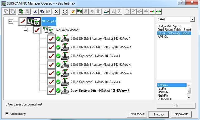Uncheck the 2 Osé Kapsování Nástroj 84 operation
The width and height of the screenshot is (200, 120).
pyautogui.click(x=51, y=56)
